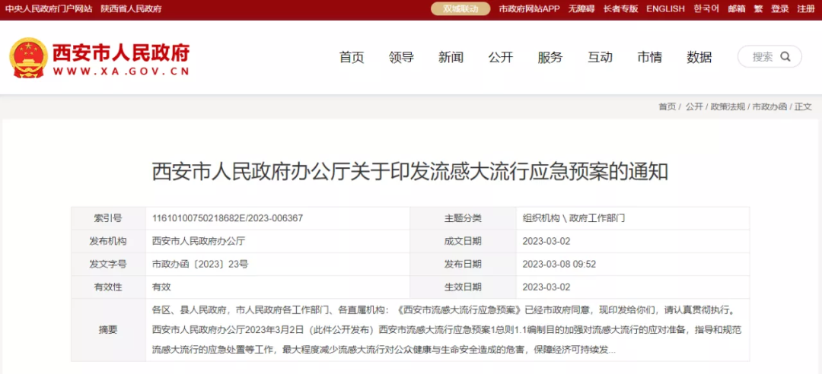
Task: Go to the 数据 navigation item
Action: pos(699,58)
